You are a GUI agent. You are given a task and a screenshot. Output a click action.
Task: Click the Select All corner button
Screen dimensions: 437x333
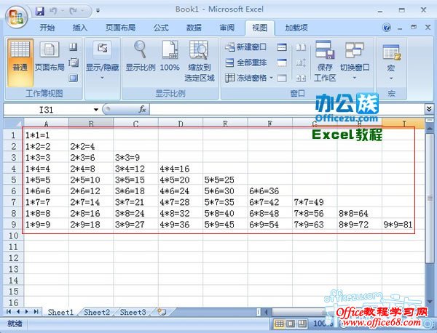point(13,123)
